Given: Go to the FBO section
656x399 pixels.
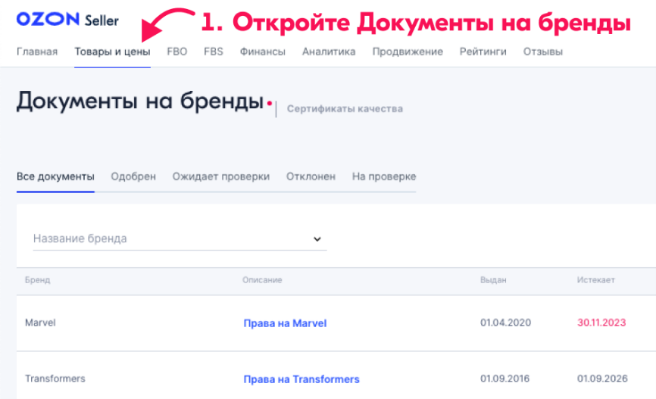Looking at the screenshot, I should 176,52.
